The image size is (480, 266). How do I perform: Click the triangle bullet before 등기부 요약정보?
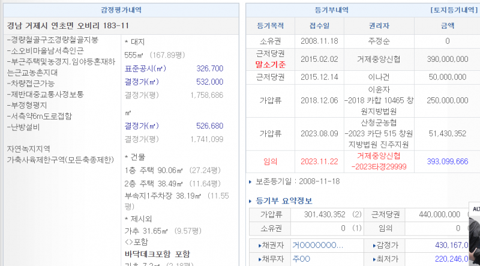coord(251,201)
